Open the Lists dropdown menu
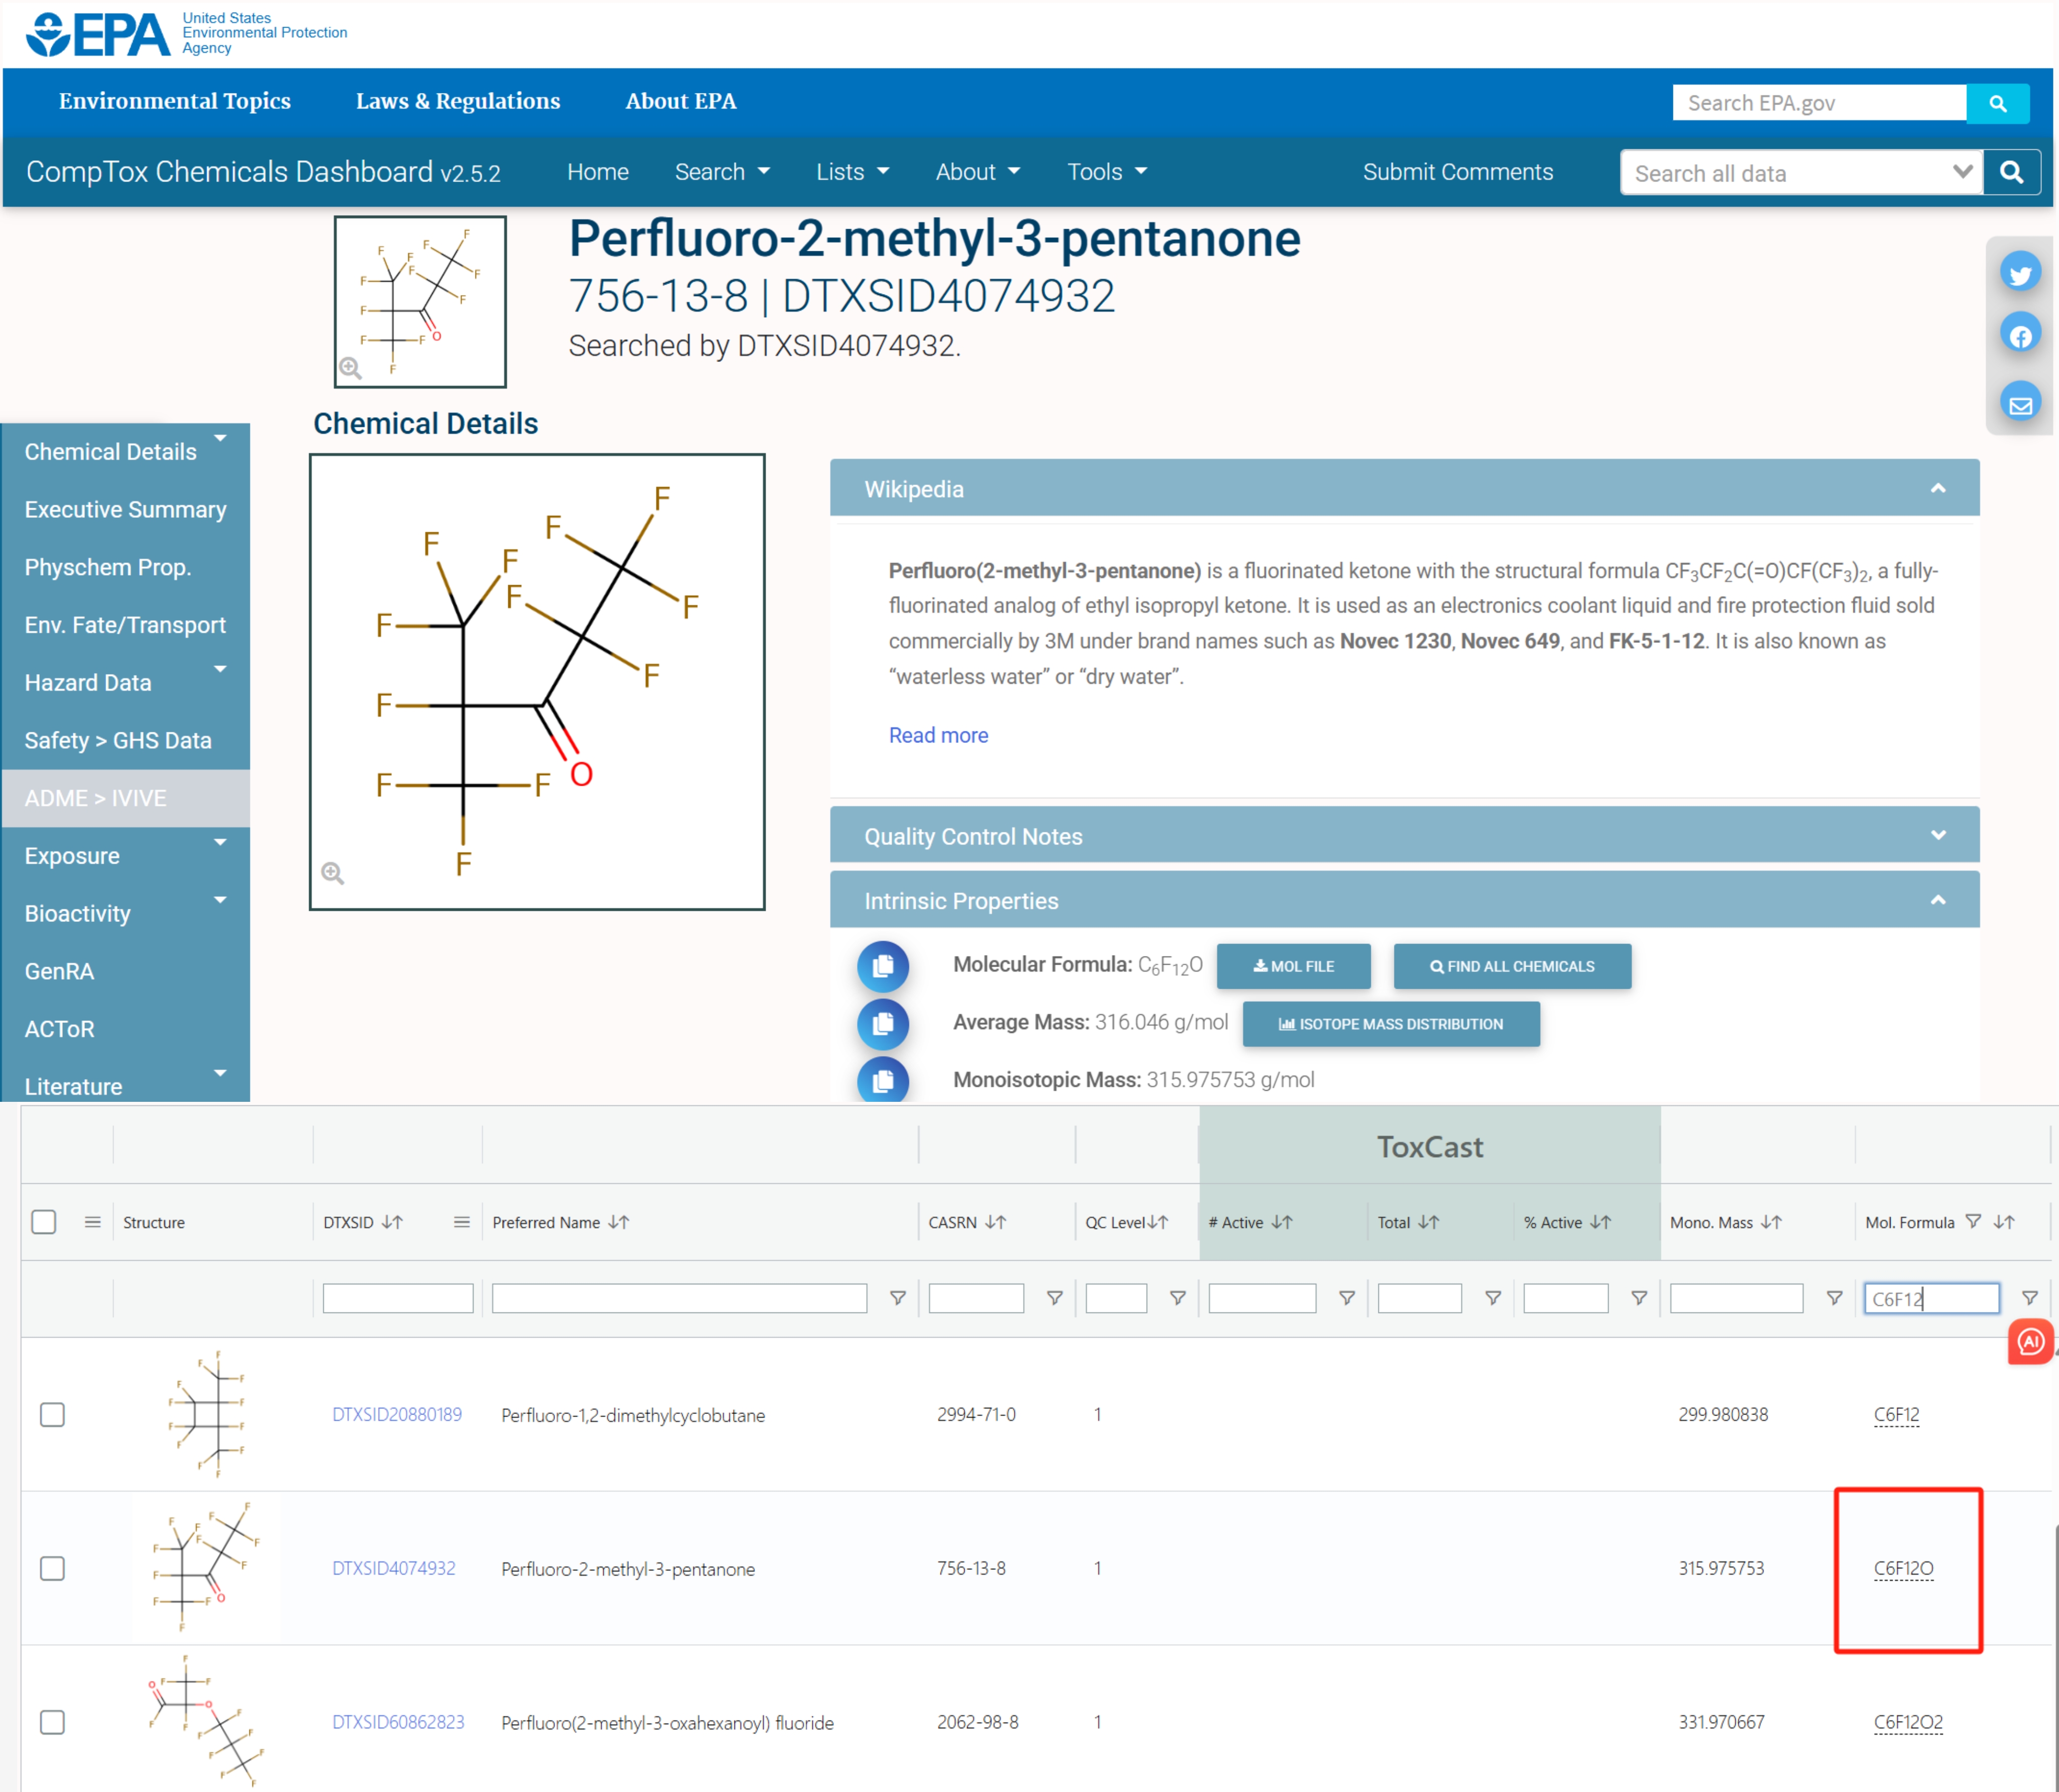 click(851, 172)
